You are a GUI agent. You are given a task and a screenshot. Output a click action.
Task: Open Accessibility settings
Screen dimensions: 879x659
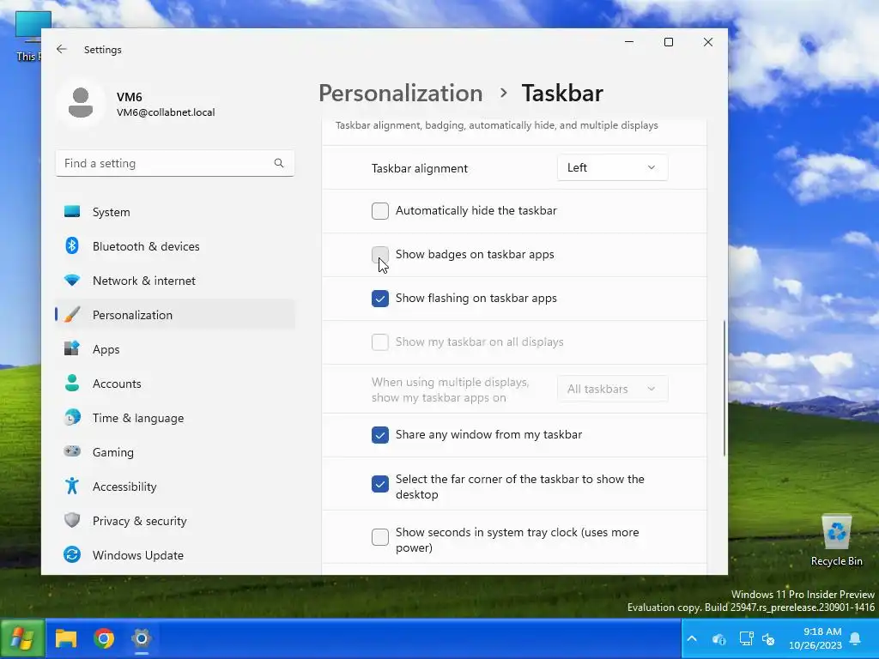[175, 486]
